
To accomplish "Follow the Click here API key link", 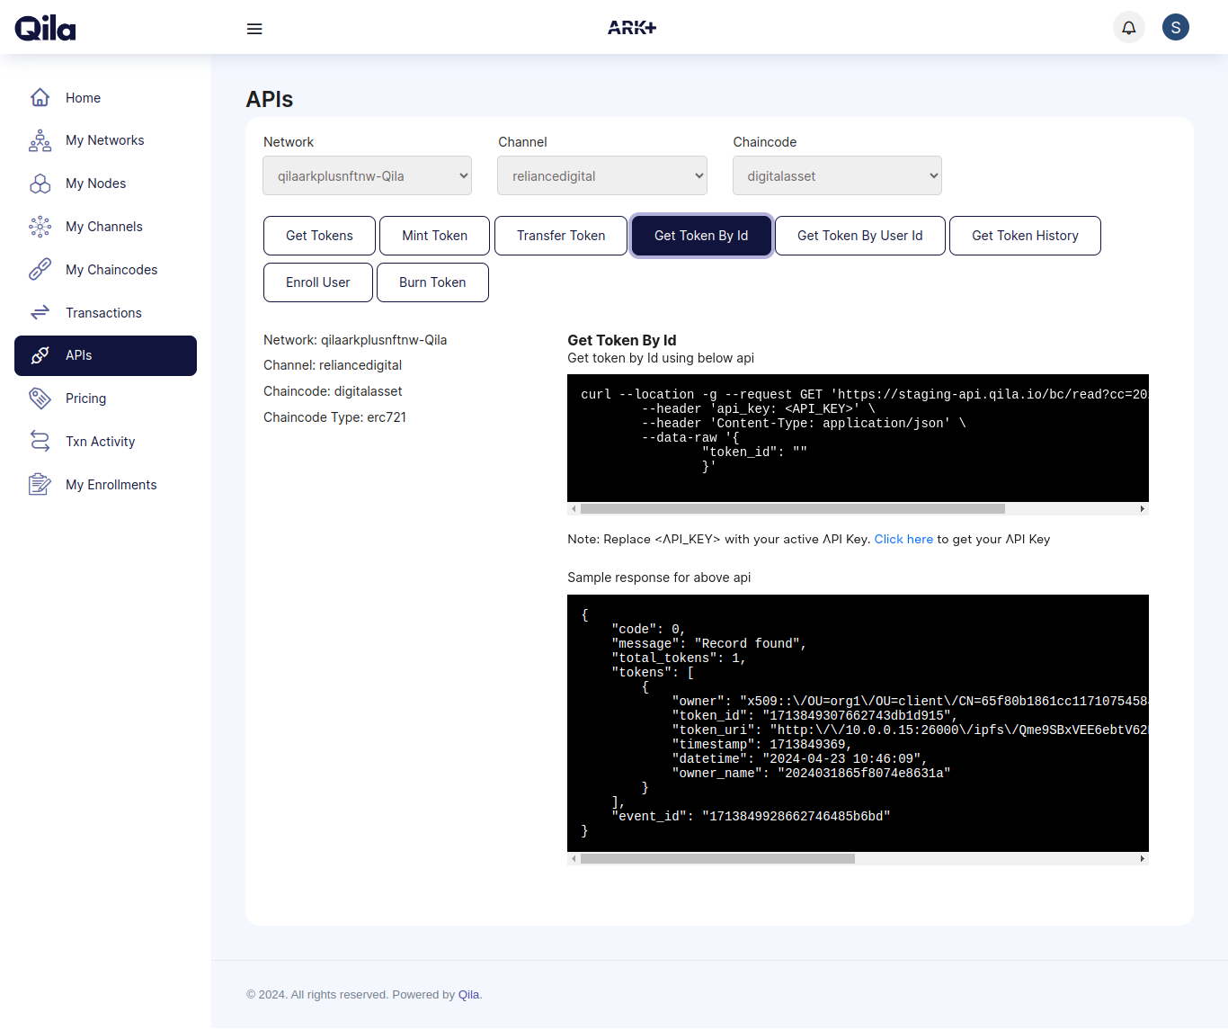I will [903, 539].
